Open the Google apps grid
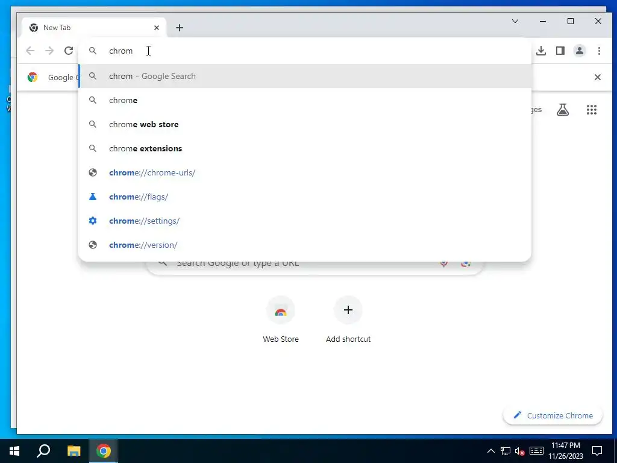This screenshot has height=463, width=617. pyautogui.click(x=592, y=110)
